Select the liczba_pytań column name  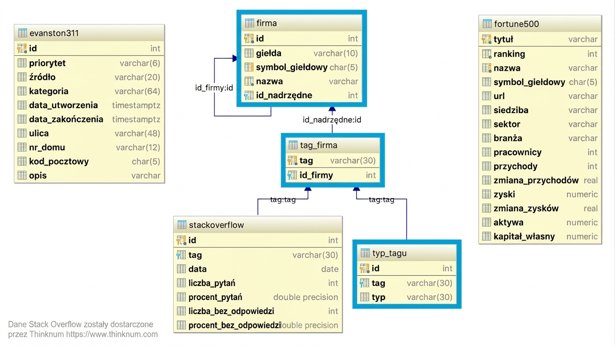[212, 283]
